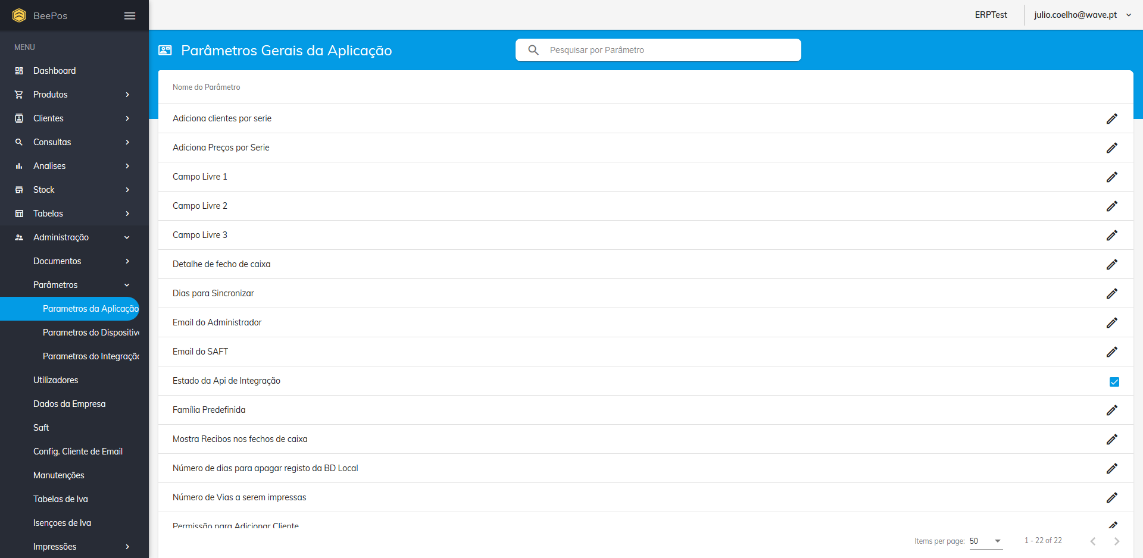The width and height of the screenshot is (1143, 558).
Task: Open Dados da Empresa
Action: (x=69, y=404)
